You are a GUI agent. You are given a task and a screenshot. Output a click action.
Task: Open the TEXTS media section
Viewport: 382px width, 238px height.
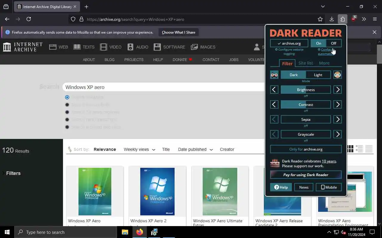coord(84,47)
